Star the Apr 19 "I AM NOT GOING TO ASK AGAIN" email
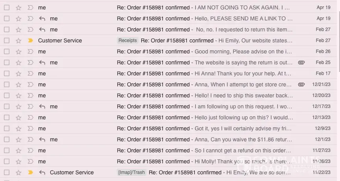The image size is (340, 181). point(18,7)
